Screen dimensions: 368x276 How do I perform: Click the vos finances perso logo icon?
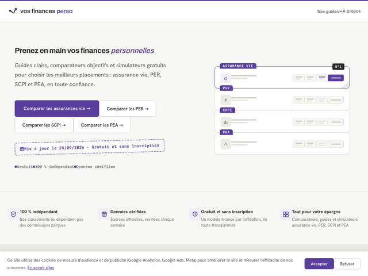[x=13, y=11]
